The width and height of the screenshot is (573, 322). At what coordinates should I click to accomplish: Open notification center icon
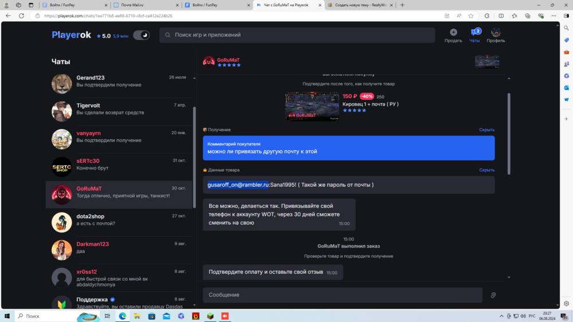[x=564, y=316]
